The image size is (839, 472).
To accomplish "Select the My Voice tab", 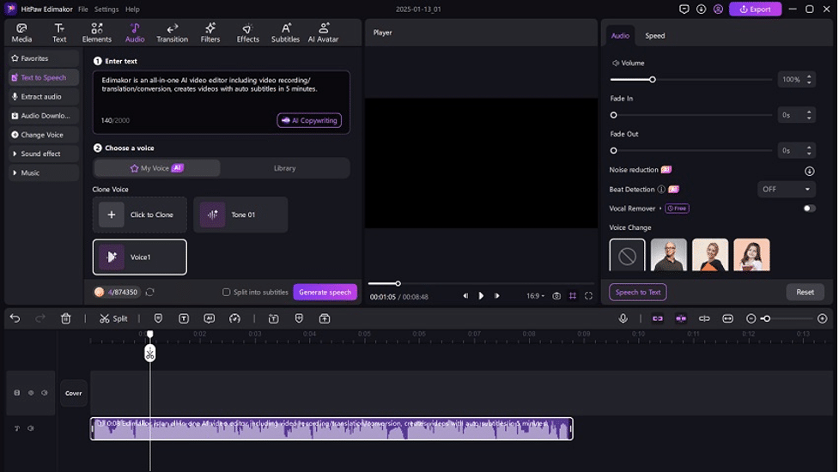I will tap(157, 168).
